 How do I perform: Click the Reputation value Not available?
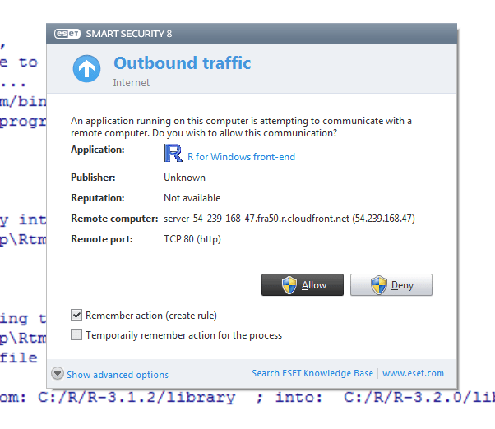(x=192, y=198)
